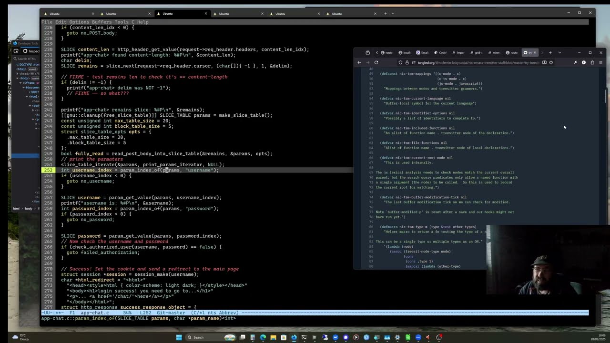This screenshot has height=343, width=610.
Task: Click Firefox forward navigation arrow
Action: pyautogui.click(x=368, y=62)
